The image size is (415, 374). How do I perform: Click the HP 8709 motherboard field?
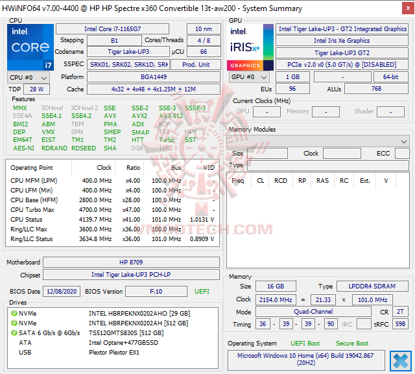[x=131, y=262]
